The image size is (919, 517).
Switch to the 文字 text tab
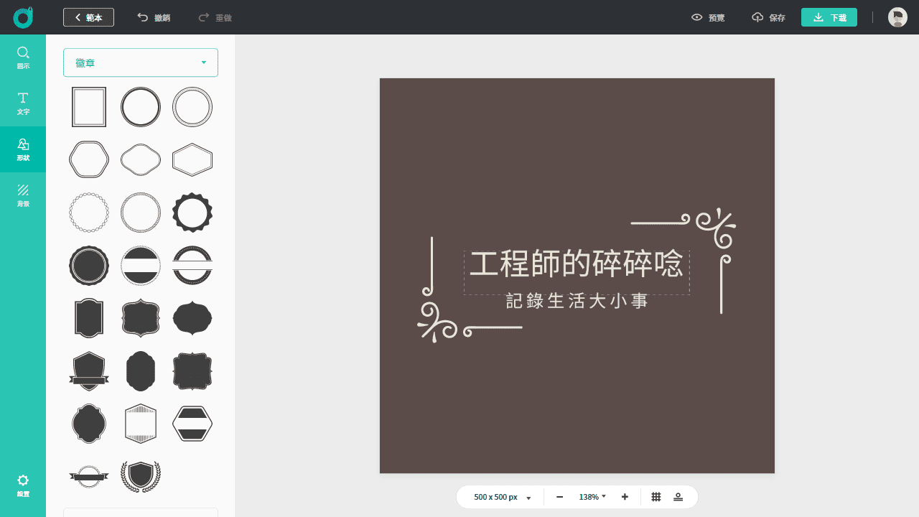point(23,103)
